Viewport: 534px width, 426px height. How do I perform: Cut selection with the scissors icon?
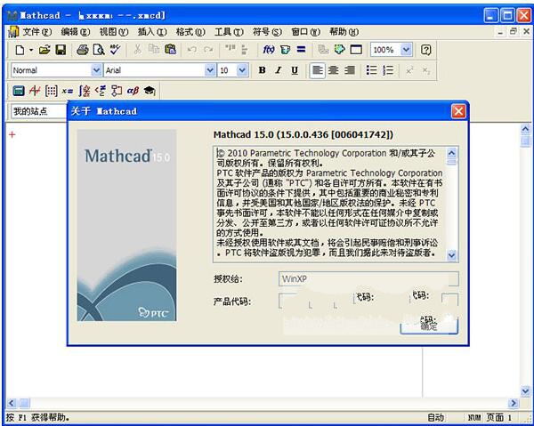tap(138, 50)
